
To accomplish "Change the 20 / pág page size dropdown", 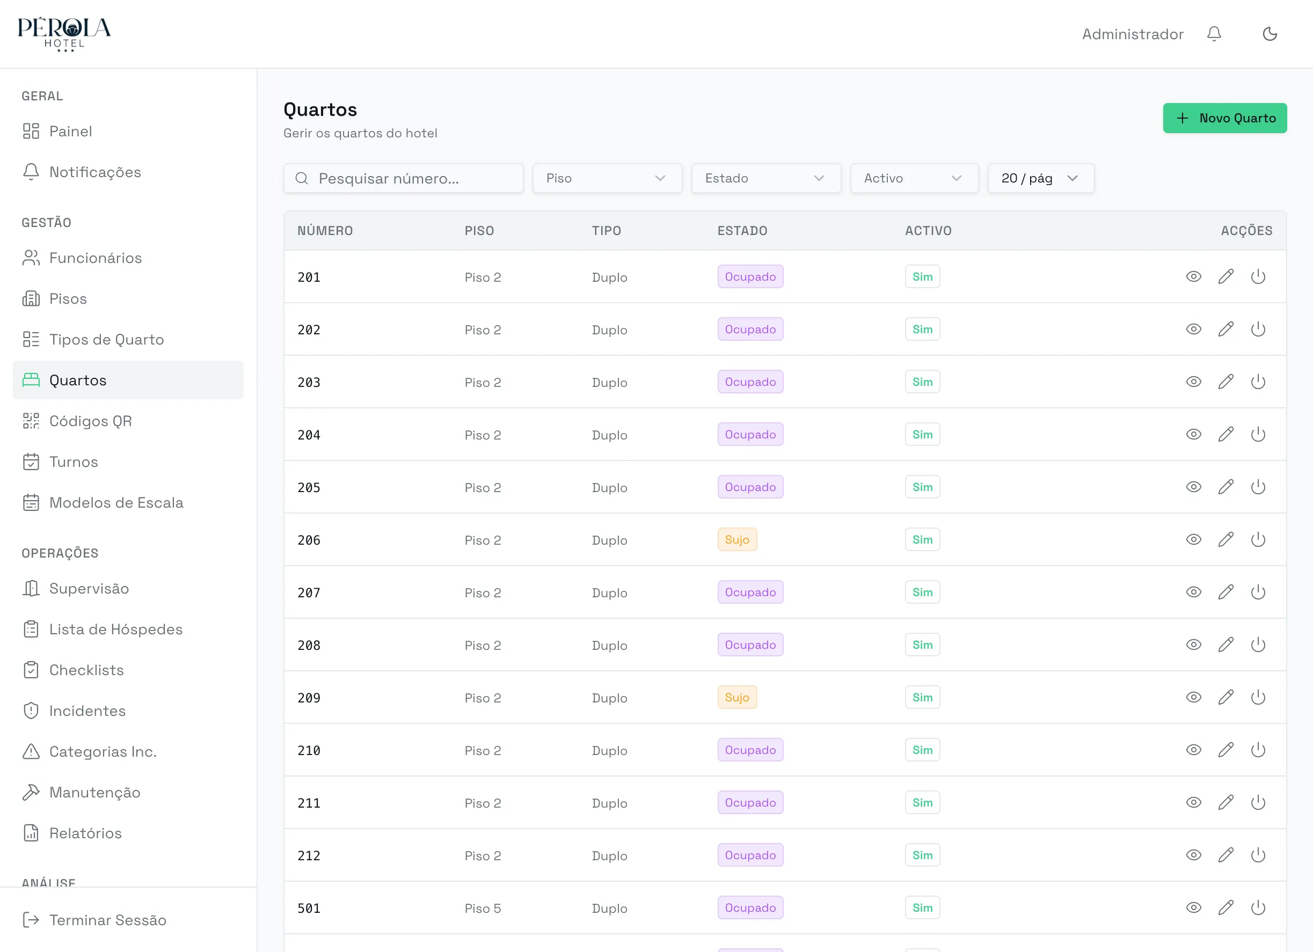I will tap(1040, 178).
